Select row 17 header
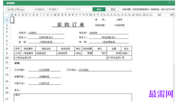 pos(7,99)
